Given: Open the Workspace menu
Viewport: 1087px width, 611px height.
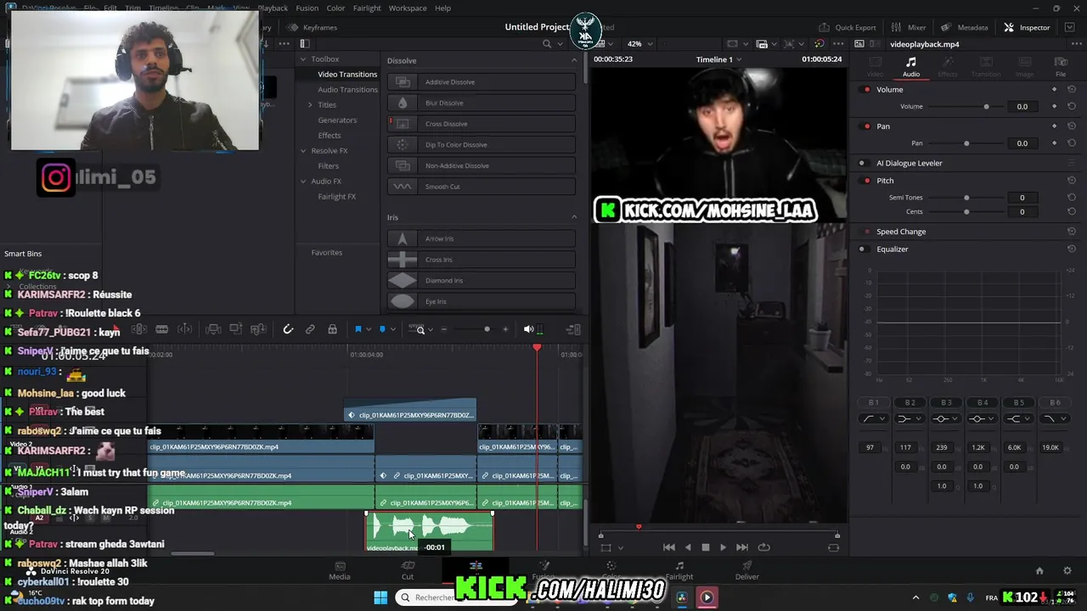Looking at the screenshot, I should pyautogui.click(x=408, y=8).
